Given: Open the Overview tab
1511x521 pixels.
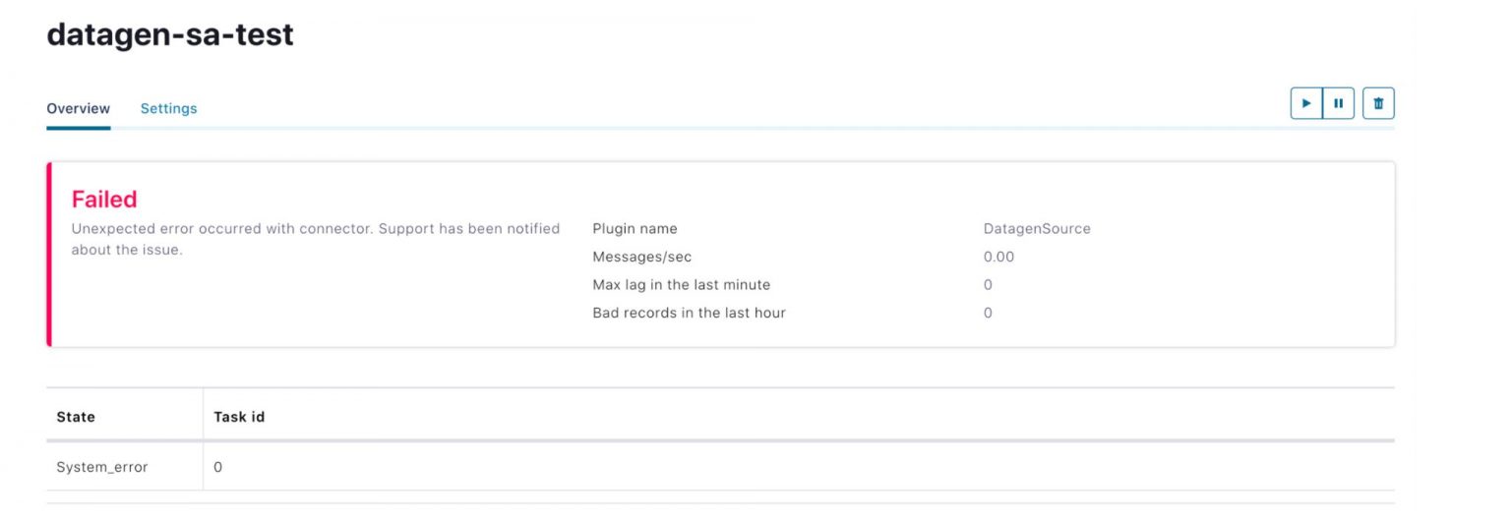Looking at the screenshot, I should (x=79, y=108).
